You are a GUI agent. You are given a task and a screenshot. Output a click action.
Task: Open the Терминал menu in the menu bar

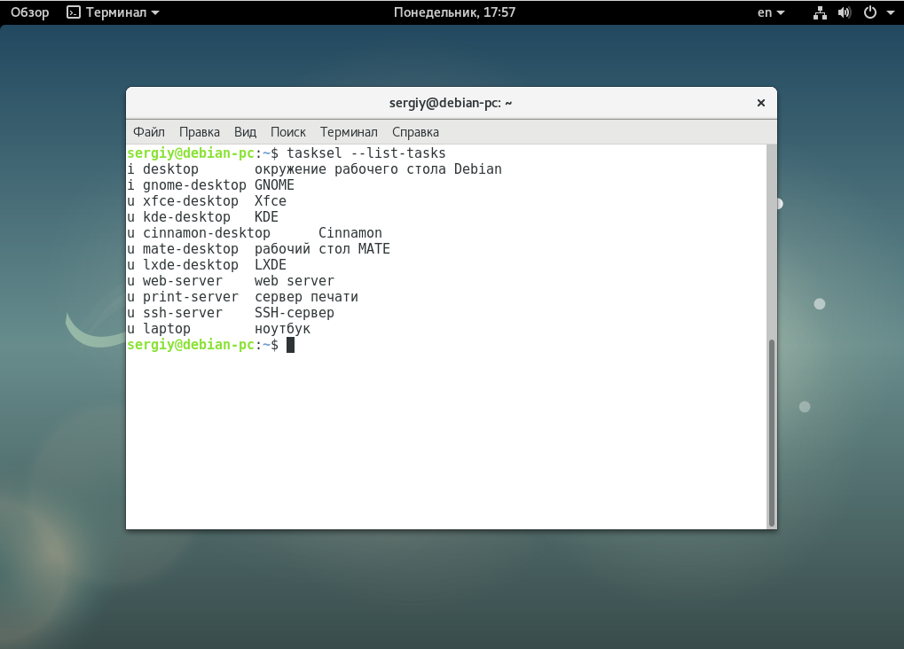click(349, 131)
